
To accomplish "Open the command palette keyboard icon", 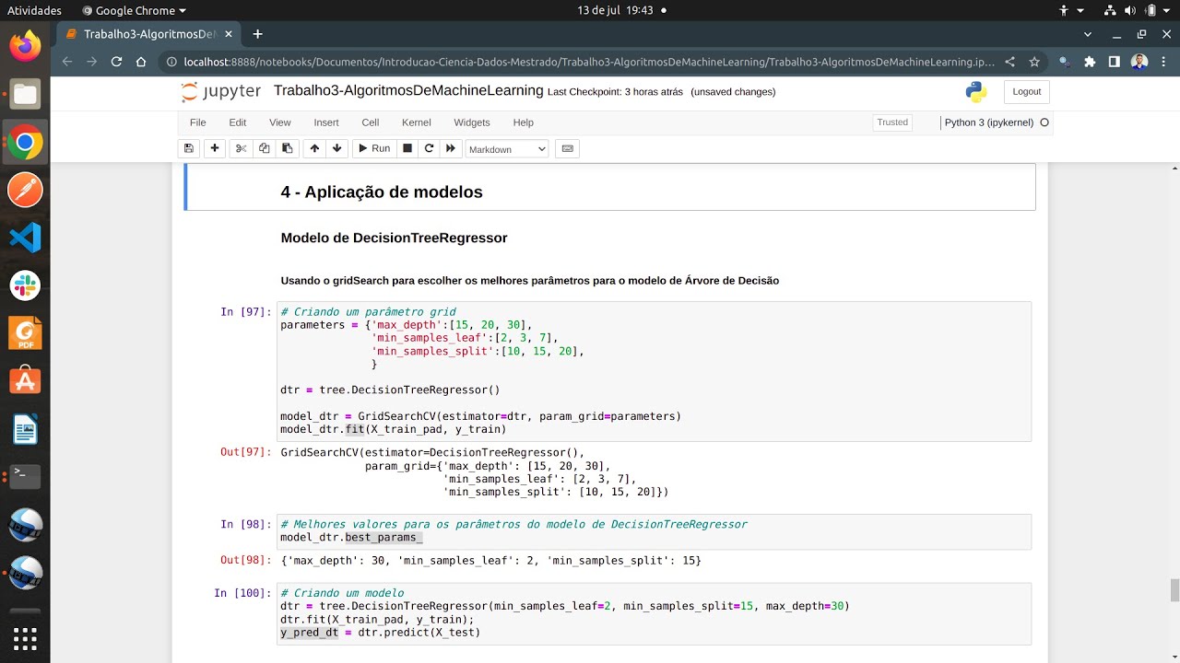I will [568, 148].
